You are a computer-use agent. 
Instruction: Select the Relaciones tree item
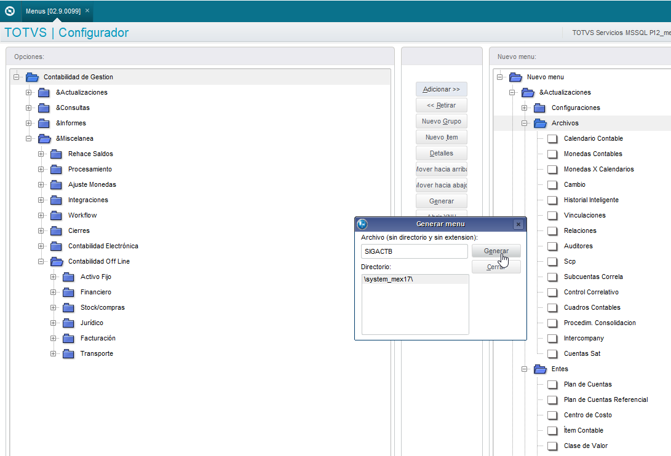coord(580,231)
